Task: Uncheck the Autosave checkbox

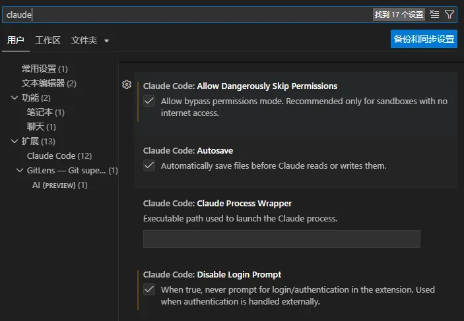Action: [x=150, y=165]
